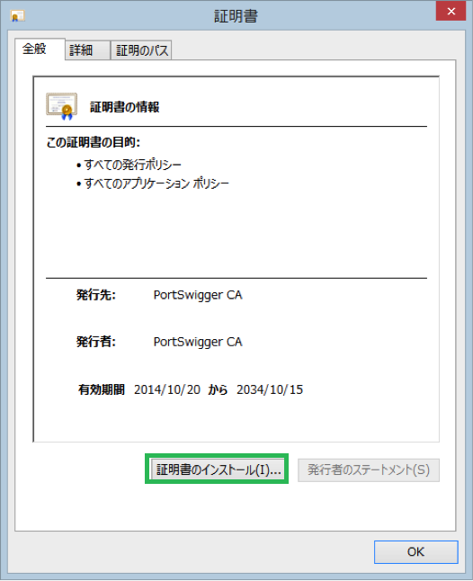Click the すべての発行ポリシー entry
The image size is (473, 581).
(132, 165)
